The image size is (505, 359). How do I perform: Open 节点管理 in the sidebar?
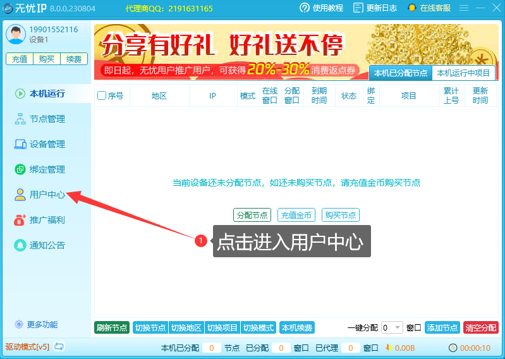click(x=47, y=119)
